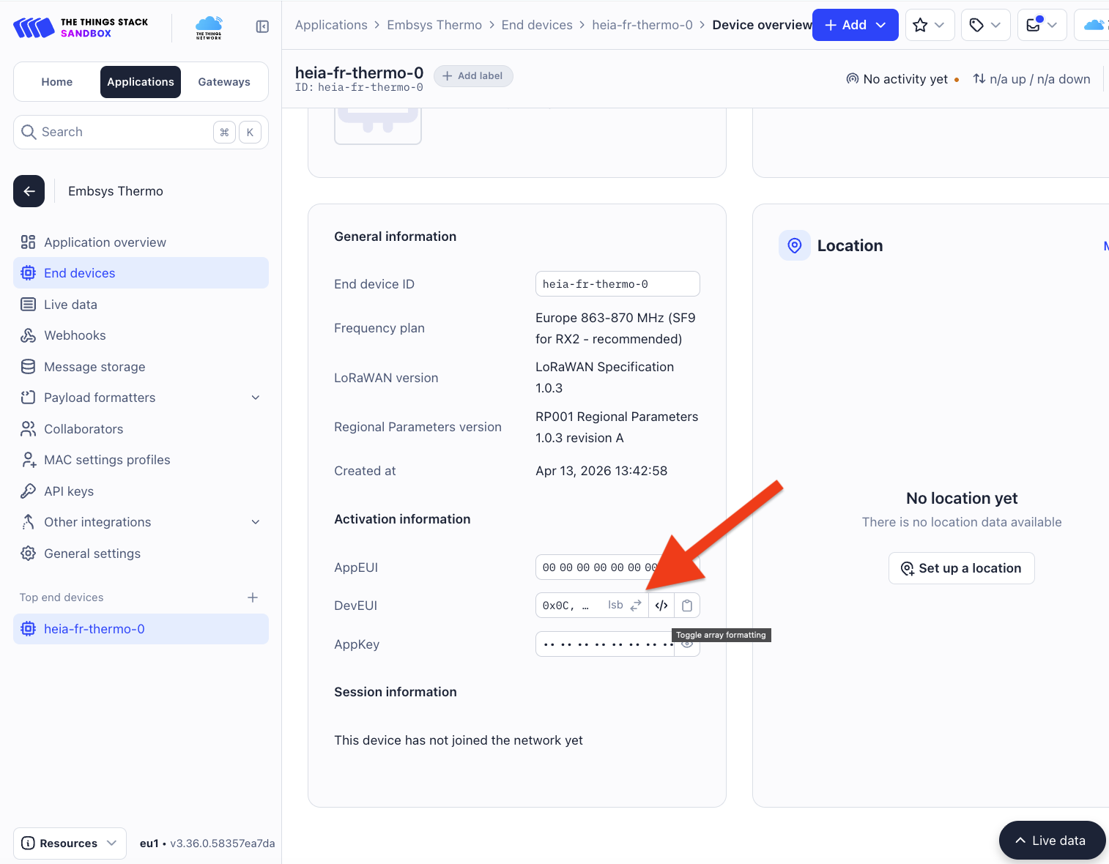This screenshot has width=1109, height=864.
Task: Copy the DevEUI to clipboard
Action: 687,606
